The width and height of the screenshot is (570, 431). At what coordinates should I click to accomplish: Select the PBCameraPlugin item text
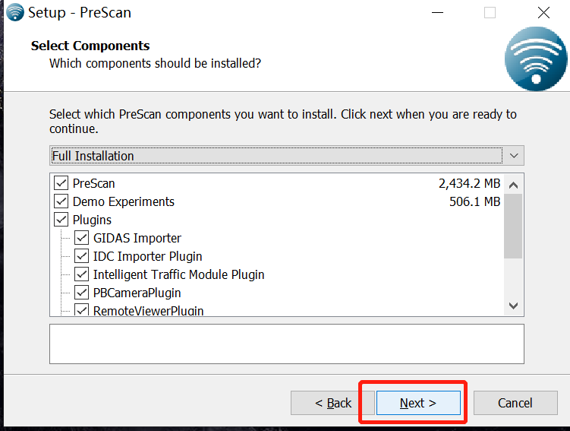click(137, 293)
